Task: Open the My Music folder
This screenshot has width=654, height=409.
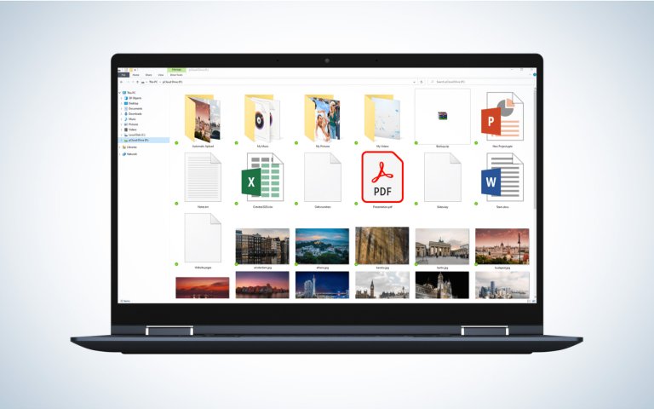Action: 263,117
